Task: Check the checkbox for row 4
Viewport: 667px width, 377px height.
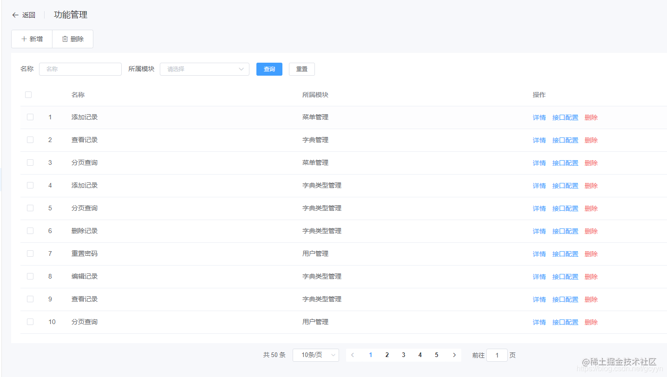Action: pyautogui.click(x=30, y=185)
